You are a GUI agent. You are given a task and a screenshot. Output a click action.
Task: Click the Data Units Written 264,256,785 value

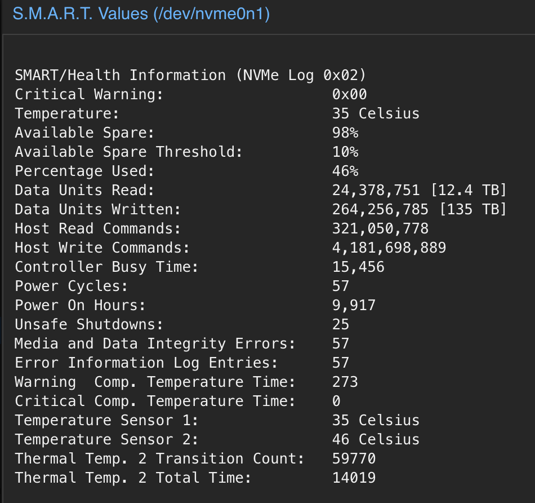point(380,209)
